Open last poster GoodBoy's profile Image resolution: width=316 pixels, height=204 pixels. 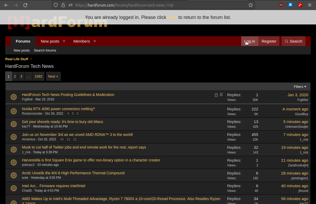[x=302, y=114]
